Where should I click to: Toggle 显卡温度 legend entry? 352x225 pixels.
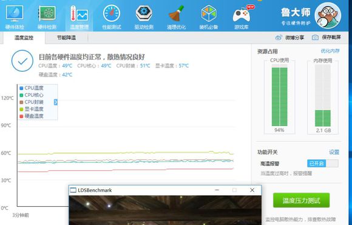click(32, 109)
